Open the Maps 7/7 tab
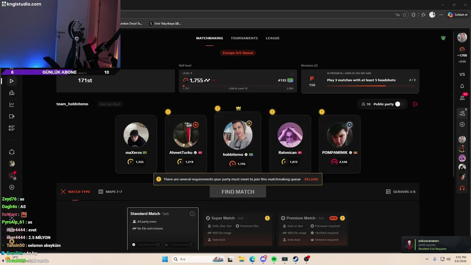Viewport: 471px width, 265px height. coord(110,192)
